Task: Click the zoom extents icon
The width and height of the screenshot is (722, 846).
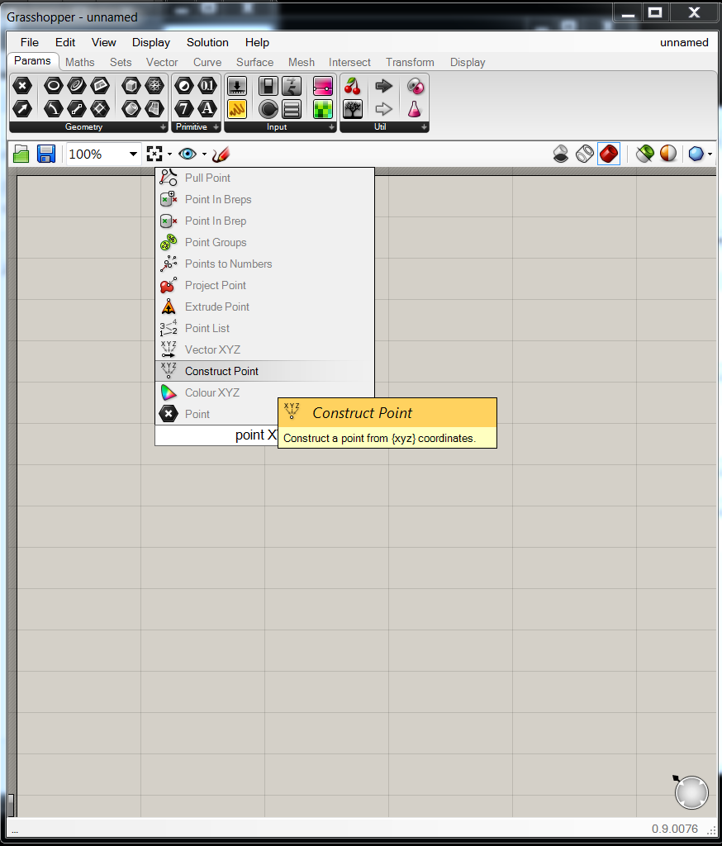Action: pos(154,154)
